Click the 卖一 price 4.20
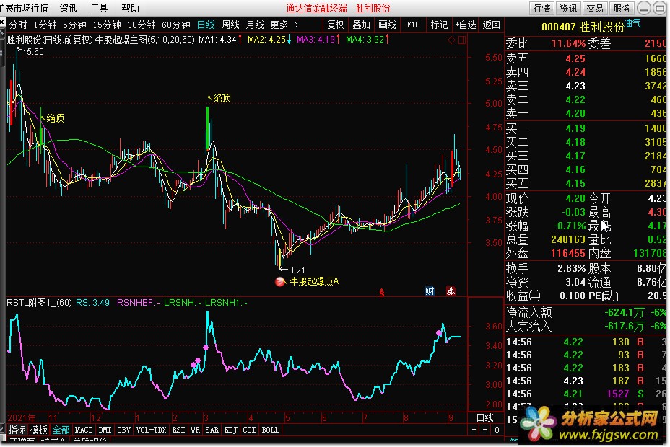 pos(575,113)
